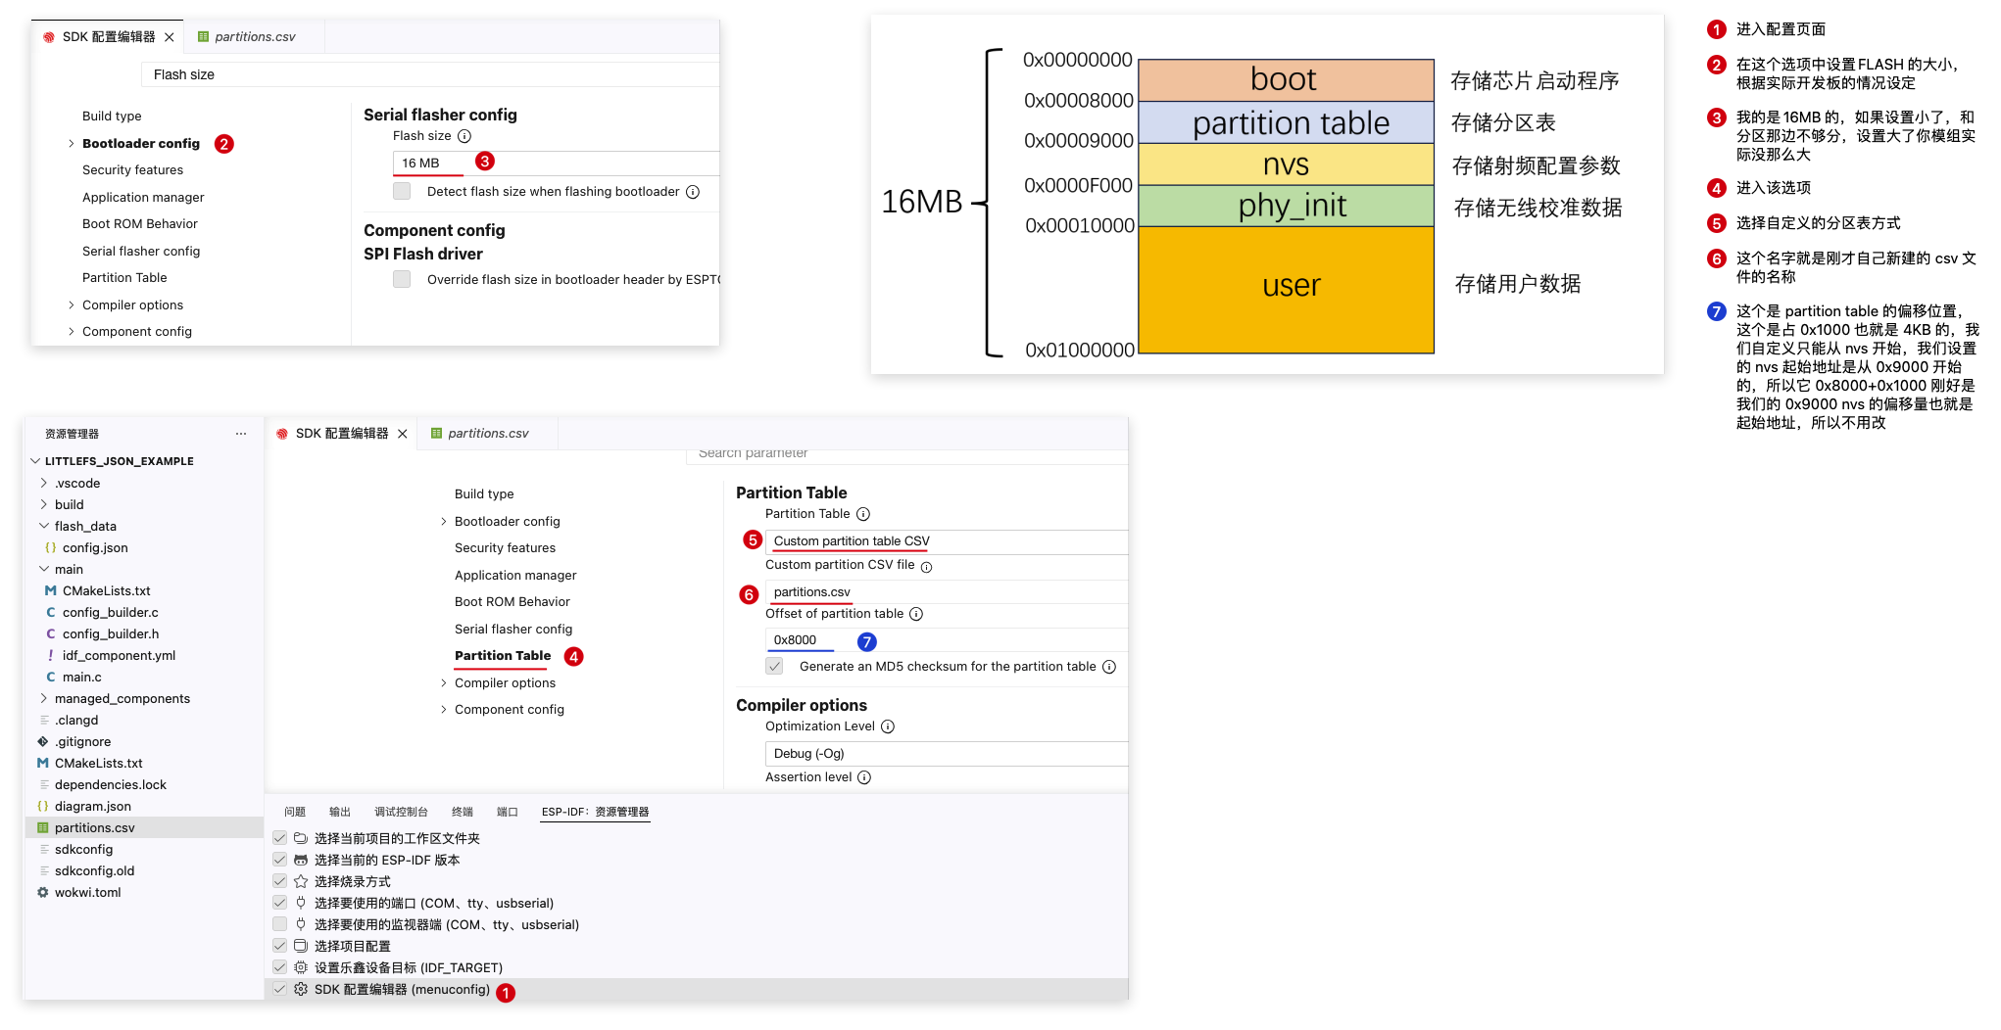Click plug icon of 选择要使用的监视器端

click(x=301, y=924)
